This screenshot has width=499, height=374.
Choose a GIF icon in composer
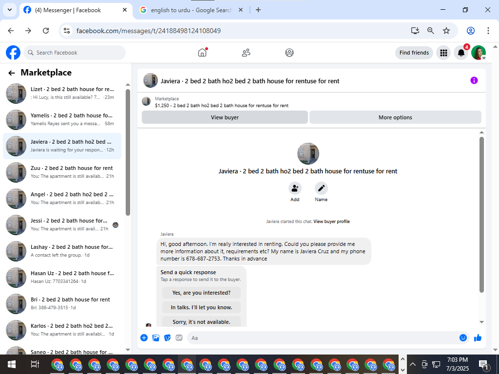tap(179, 338)
